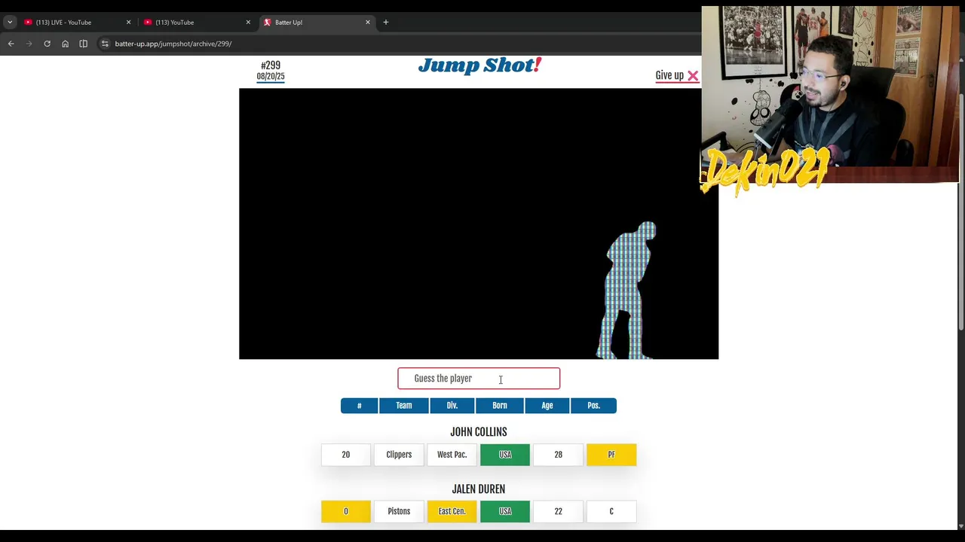The height and width of the screenshot is (542, 965).
Task: Click the Pistons team cell
Action: pyautogui.click(x=399, y=512)
